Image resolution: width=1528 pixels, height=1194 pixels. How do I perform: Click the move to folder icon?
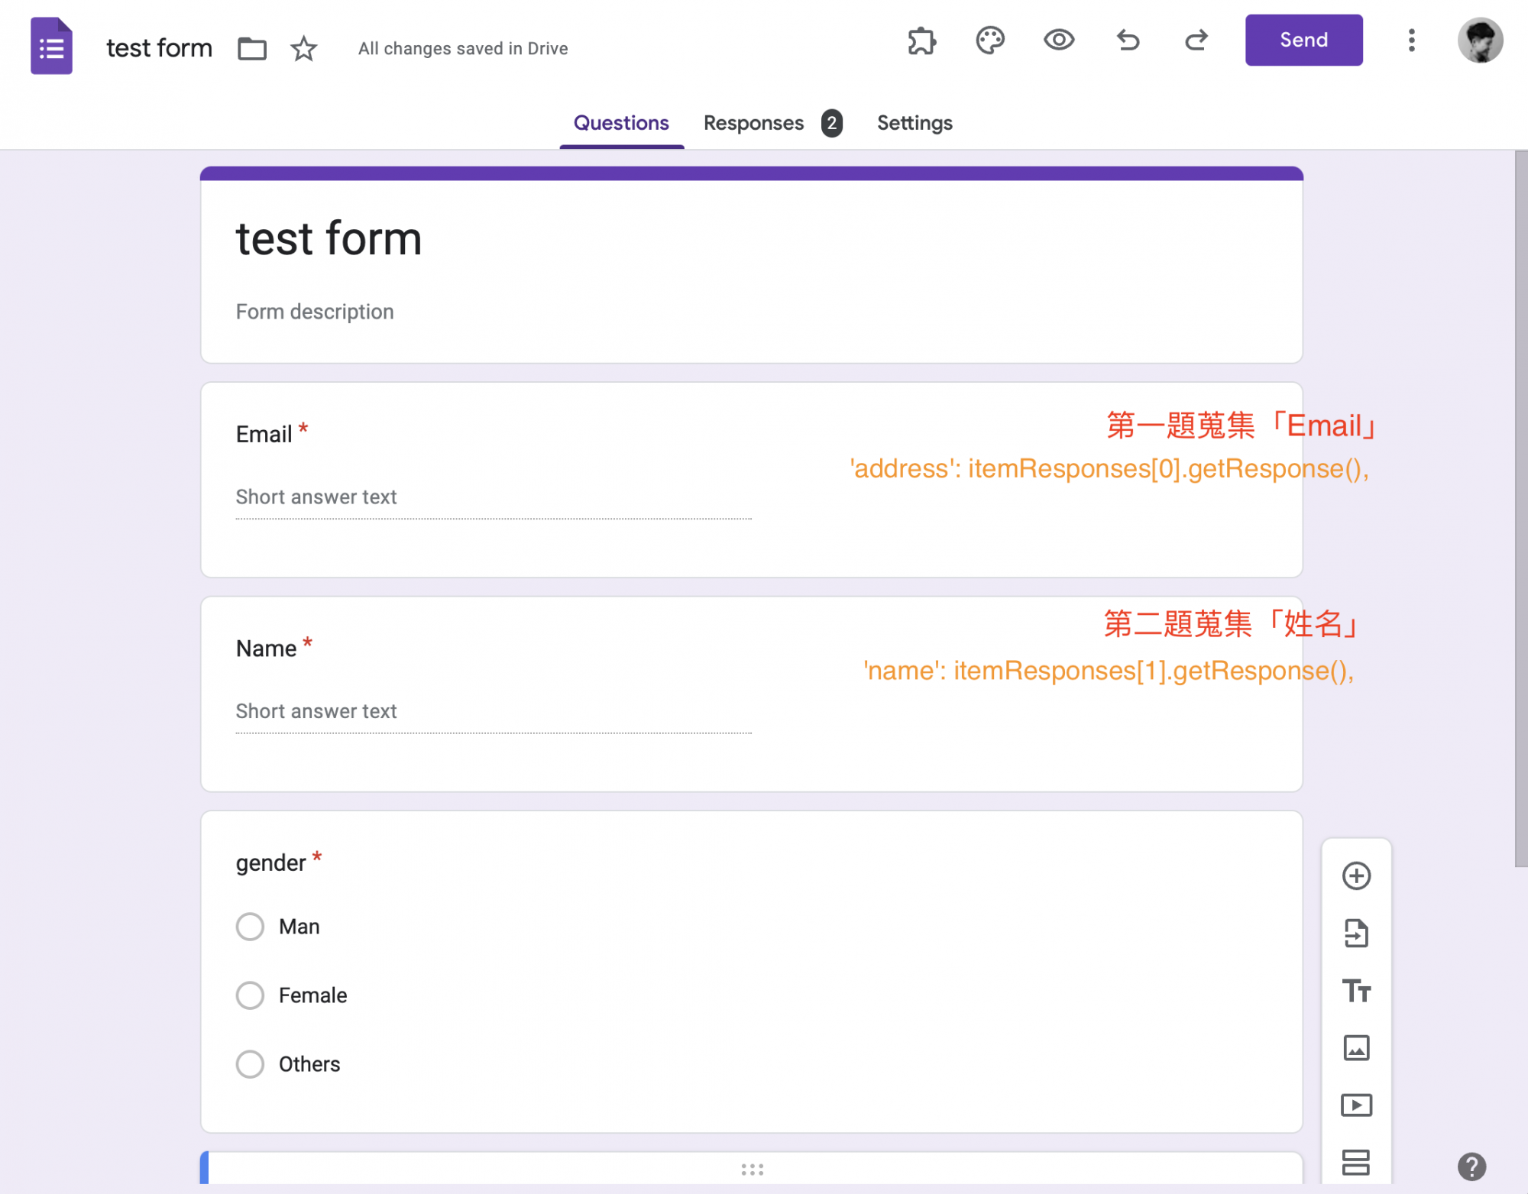tap(251, 48)
